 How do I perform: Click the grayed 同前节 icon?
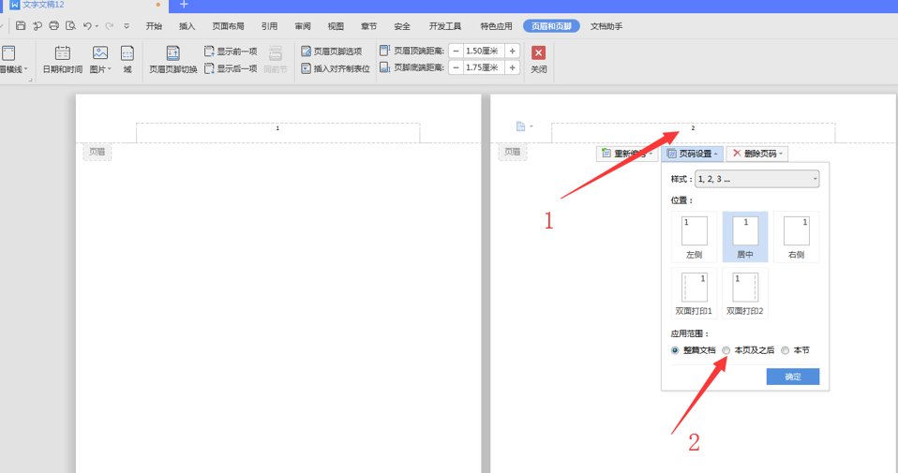point(276,60)
